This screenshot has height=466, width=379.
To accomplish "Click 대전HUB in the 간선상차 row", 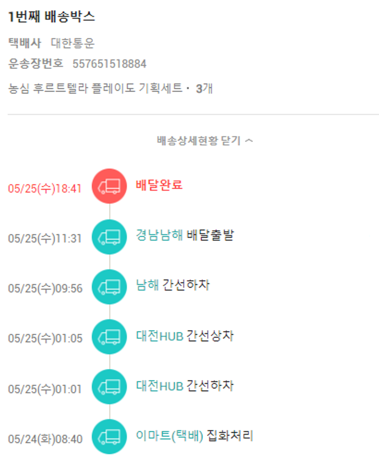I will 159,335.
